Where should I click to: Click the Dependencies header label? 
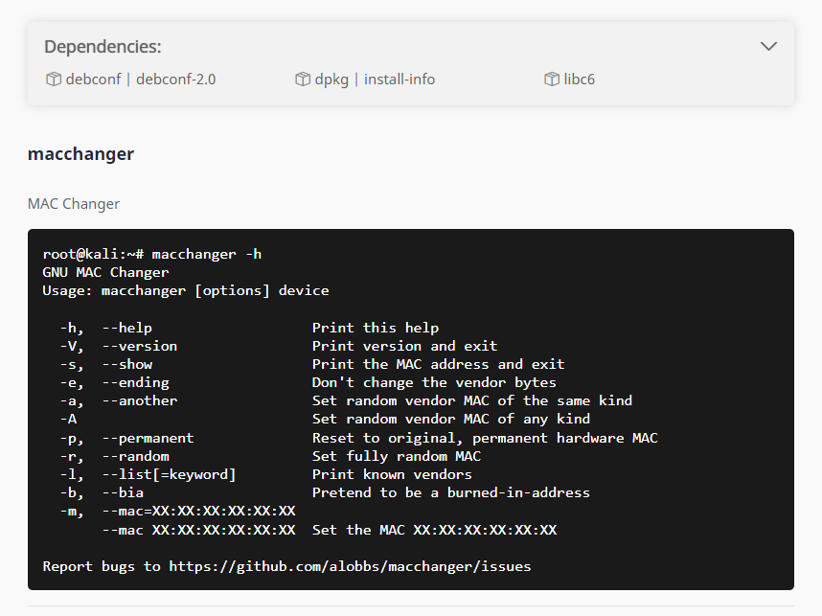point(103,45)
